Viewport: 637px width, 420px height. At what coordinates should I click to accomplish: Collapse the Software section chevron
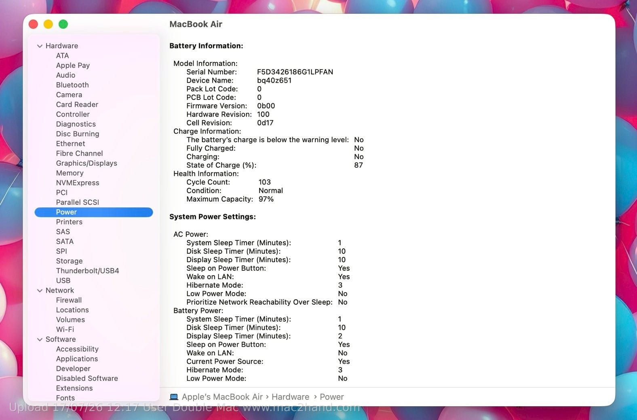(40, 339)
